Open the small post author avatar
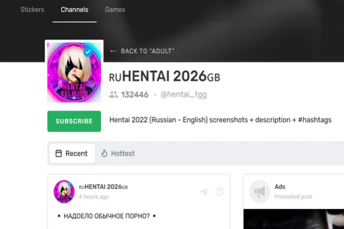 64,192
